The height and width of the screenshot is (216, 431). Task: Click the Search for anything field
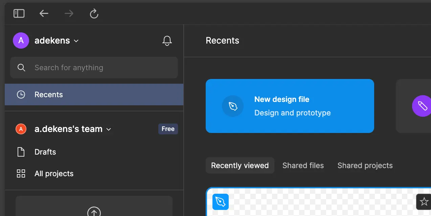click(94, 67)
